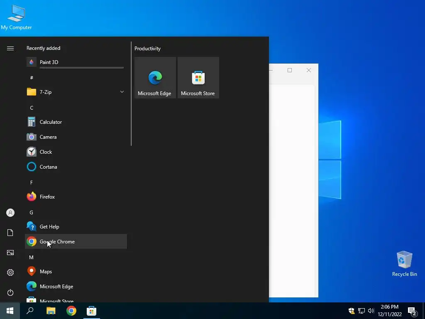Screen dimensions: 425x319
Task: Open the clock showing 2:06 PM
Action: [389, 311]
